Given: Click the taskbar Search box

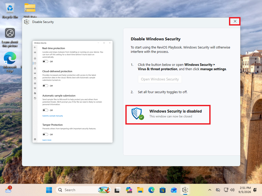Looking at the screenshot, I should tap(83, 190).
